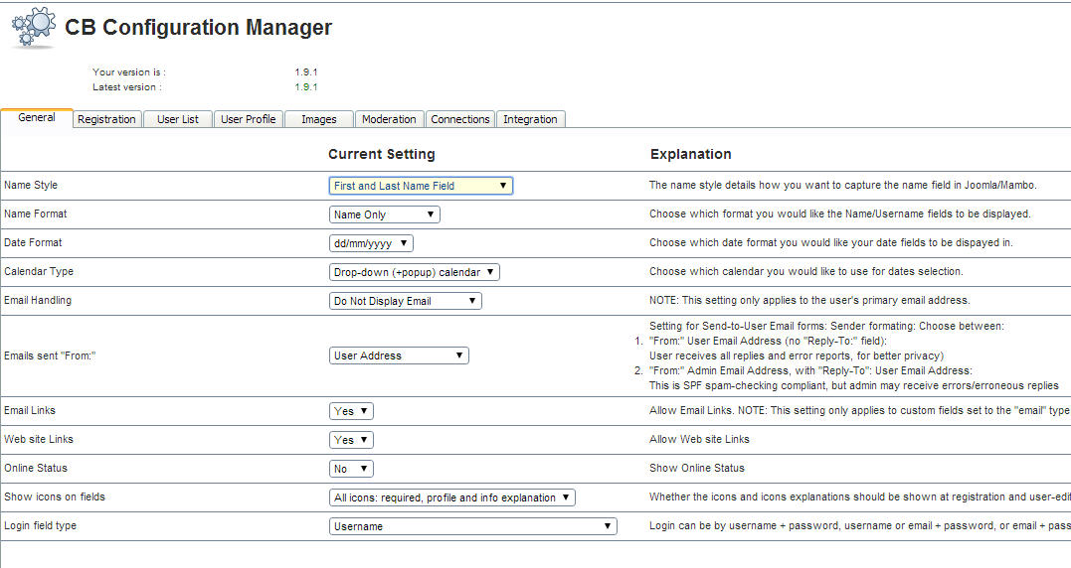Image resolution: width=1071 pixels, height=568 pixels.
Task: Click the 'Allow Web site Links' explanation text
Action: click(699, 439)
